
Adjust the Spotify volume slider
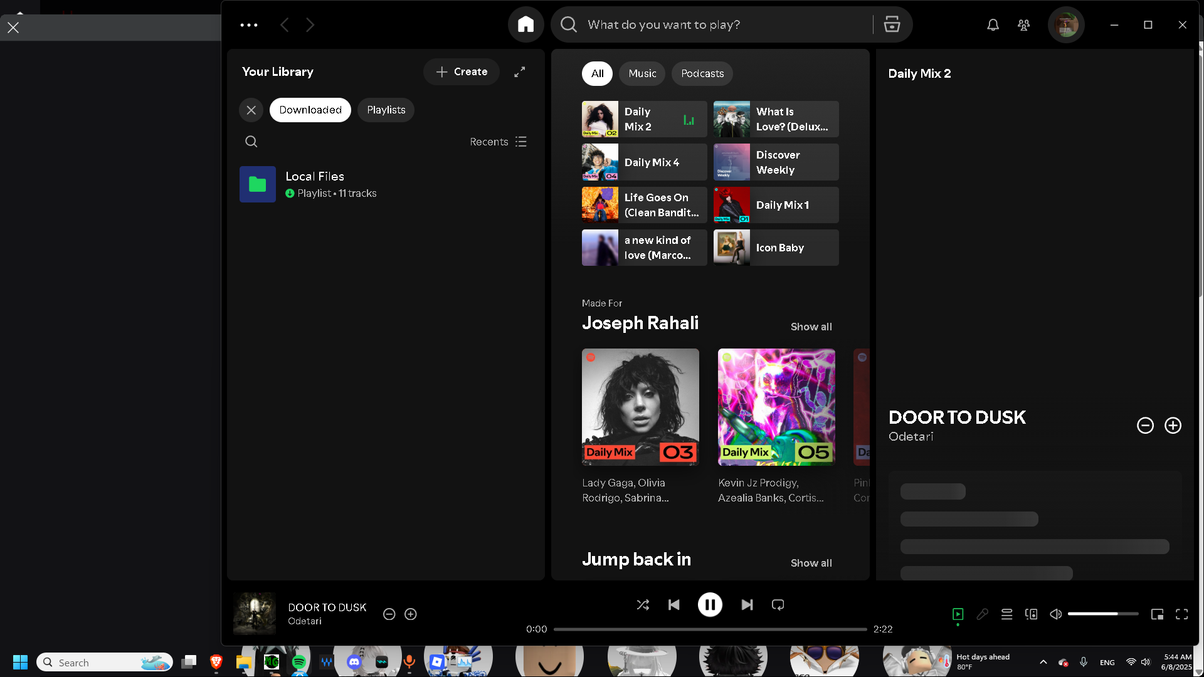[1103, 614]
